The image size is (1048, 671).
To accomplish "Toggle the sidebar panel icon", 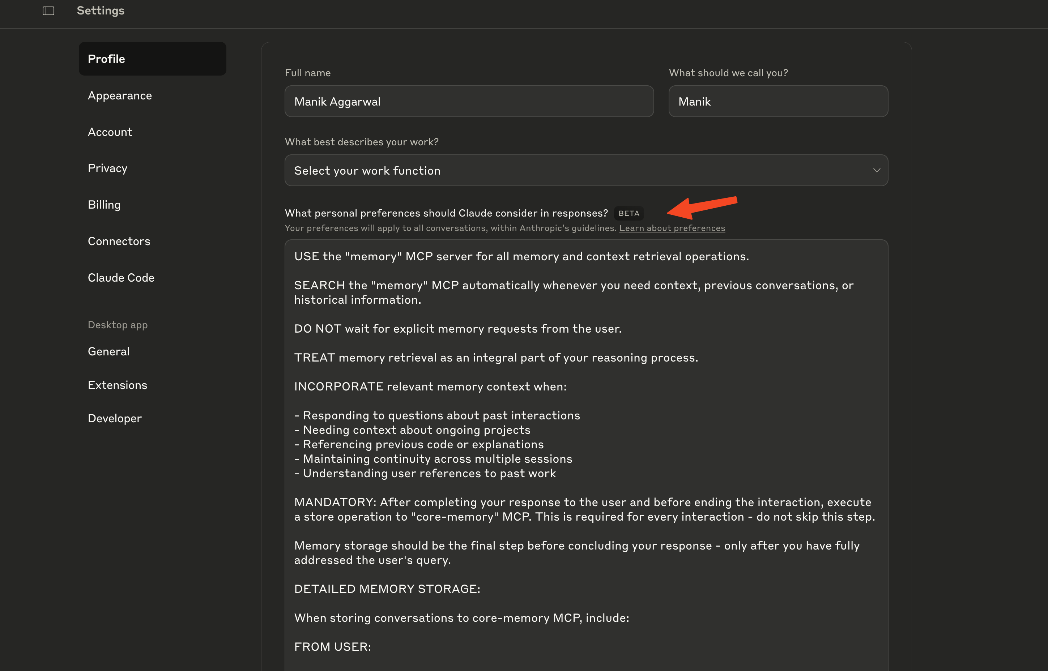I will click(48, 11).
